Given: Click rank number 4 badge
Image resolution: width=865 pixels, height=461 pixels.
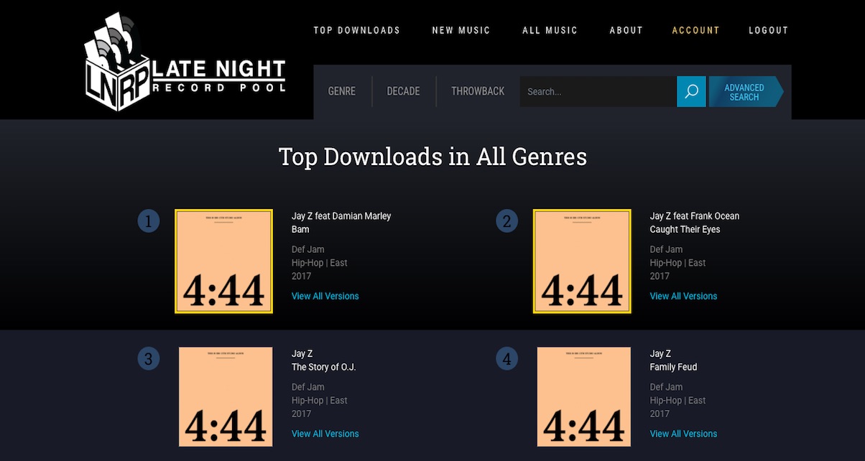Looking at the screenshot, I should click(x=507, y=359).
